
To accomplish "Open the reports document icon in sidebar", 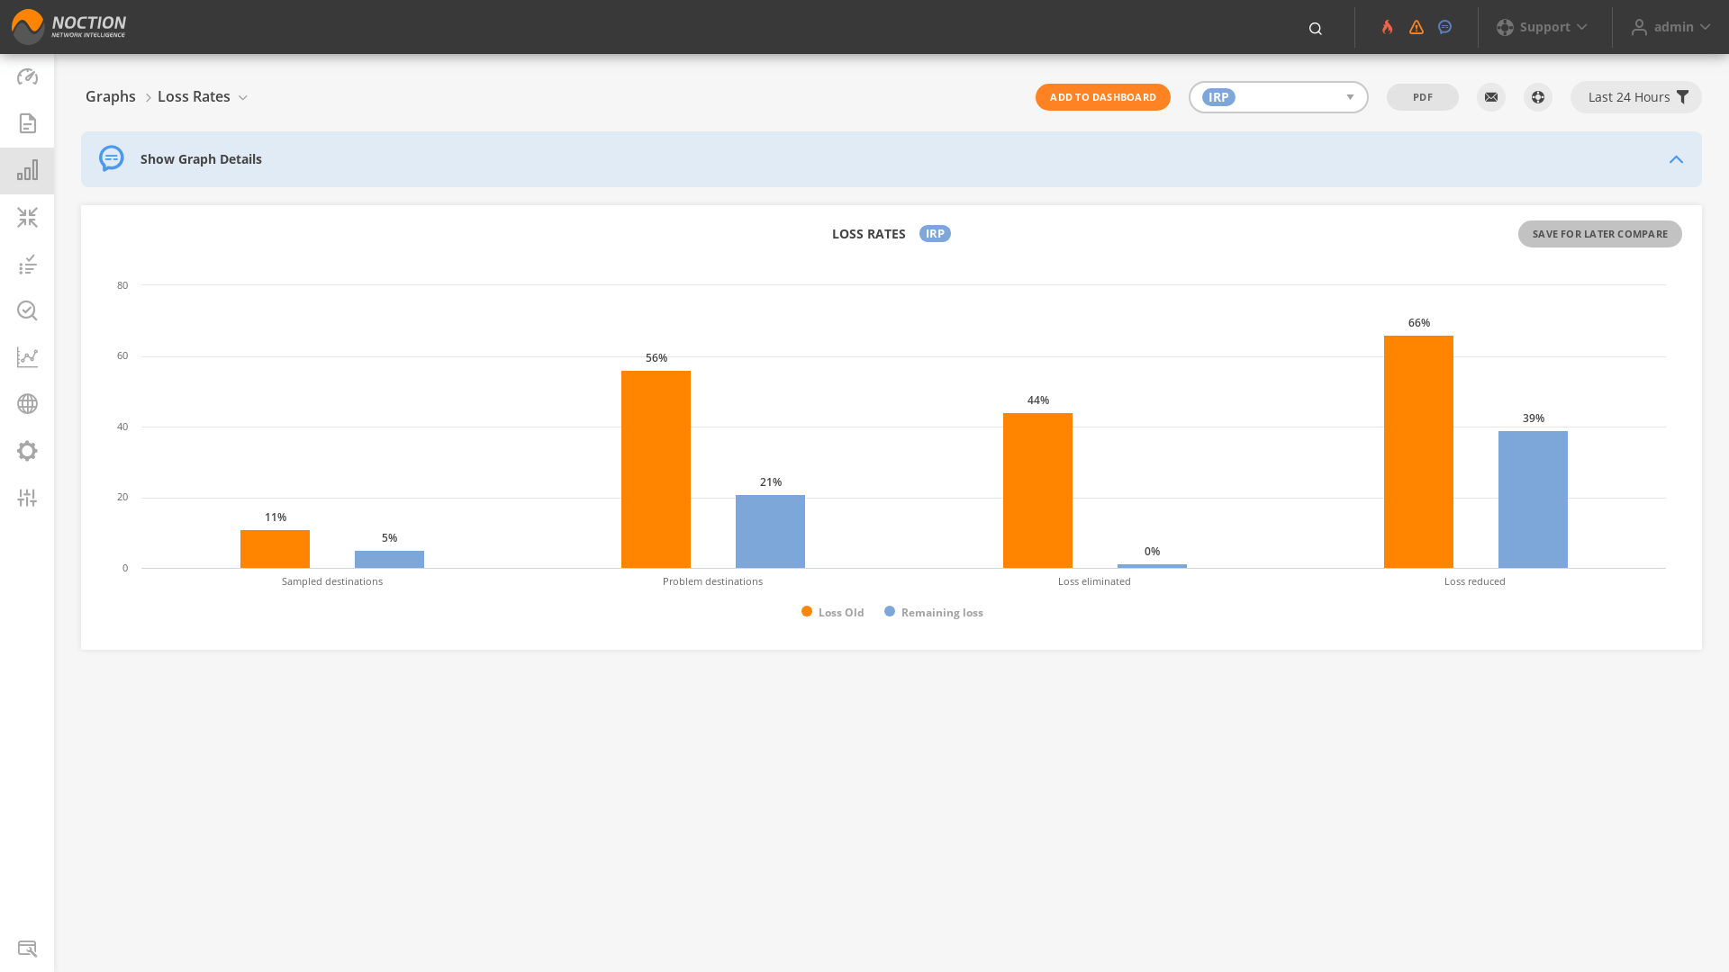I will [x=27, y=123].
